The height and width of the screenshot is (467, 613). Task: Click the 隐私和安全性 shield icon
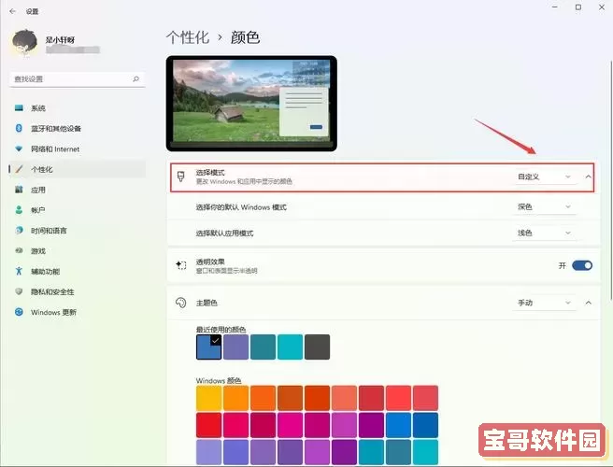[19, 291]
